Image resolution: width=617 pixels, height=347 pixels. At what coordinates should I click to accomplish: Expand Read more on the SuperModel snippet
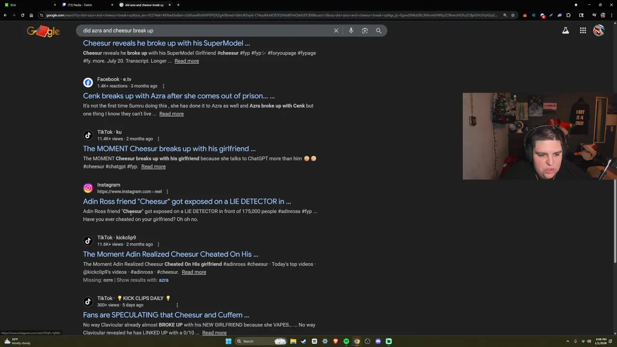coord(187,61)
